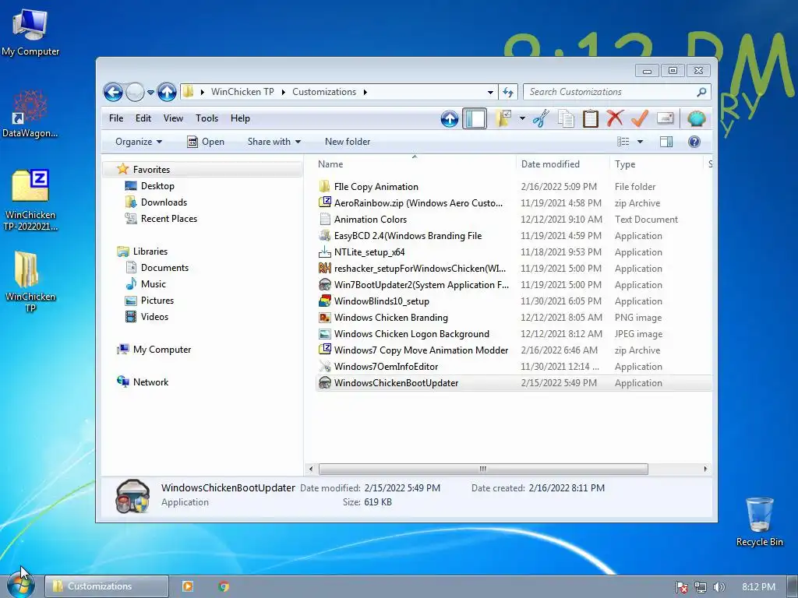Click in the Search Customizations field
798x598 pixels.
point(611,92)
